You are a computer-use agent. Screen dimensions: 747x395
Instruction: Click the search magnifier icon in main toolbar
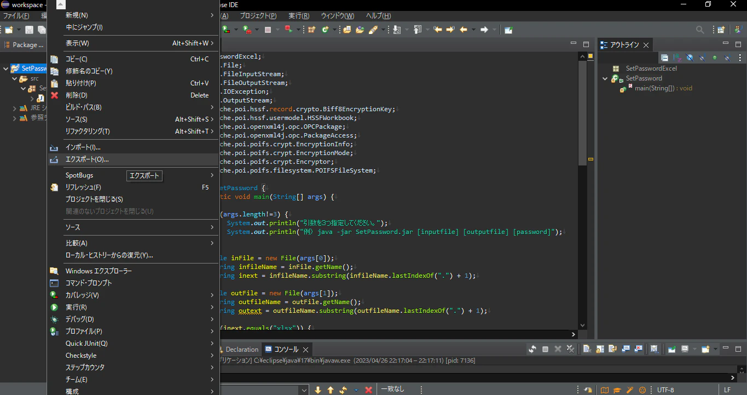(700, 30)
